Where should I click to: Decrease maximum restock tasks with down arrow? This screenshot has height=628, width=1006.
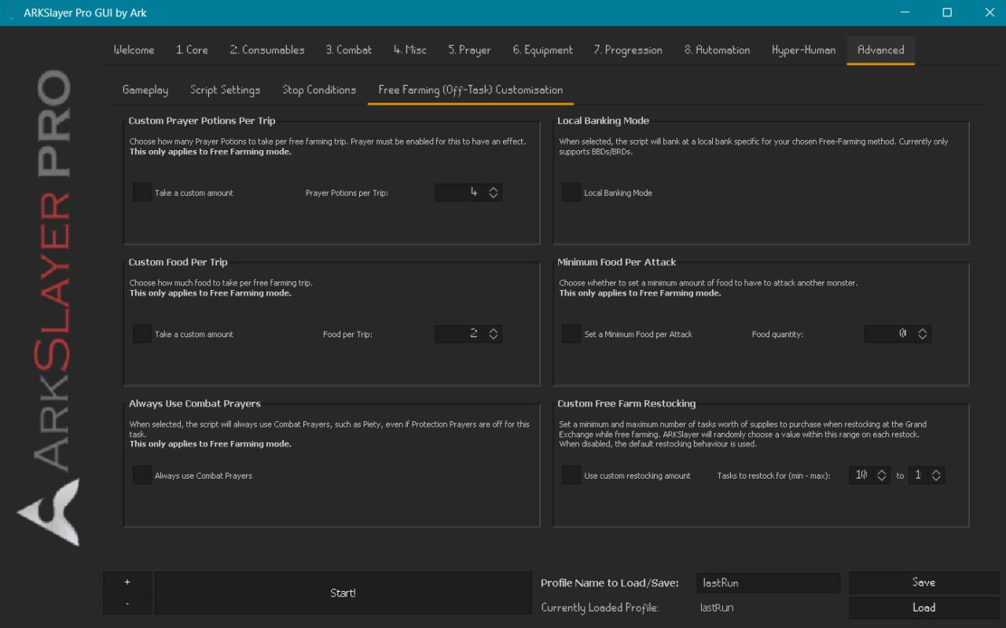[936, 479]
